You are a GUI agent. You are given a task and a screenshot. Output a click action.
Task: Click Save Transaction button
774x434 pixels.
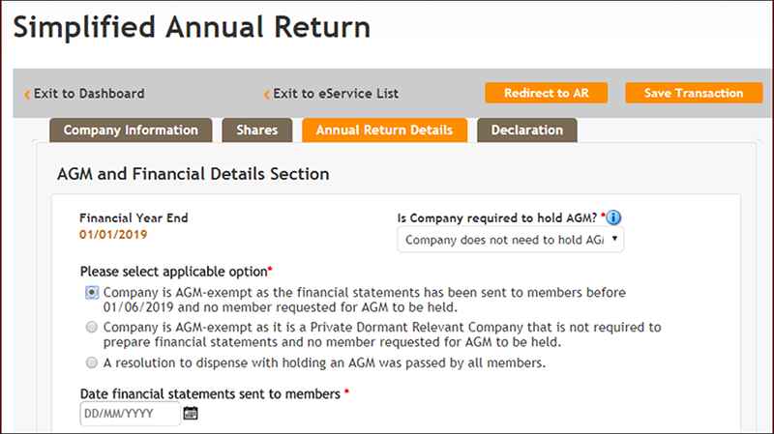[x=694, y=93]
